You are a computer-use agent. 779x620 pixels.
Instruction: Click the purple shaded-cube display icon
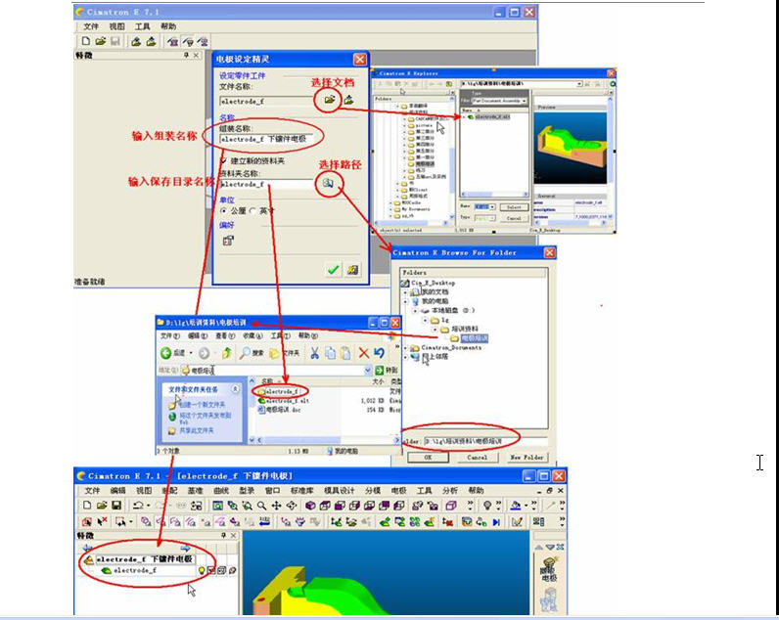coord(310,506)
